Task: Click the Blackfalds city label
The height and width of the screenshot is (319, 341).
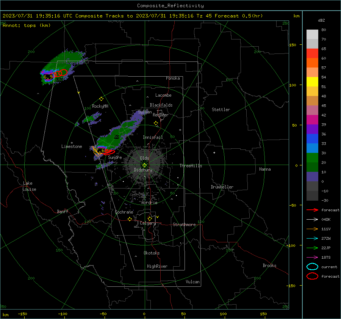Action: tap(161, 105)
